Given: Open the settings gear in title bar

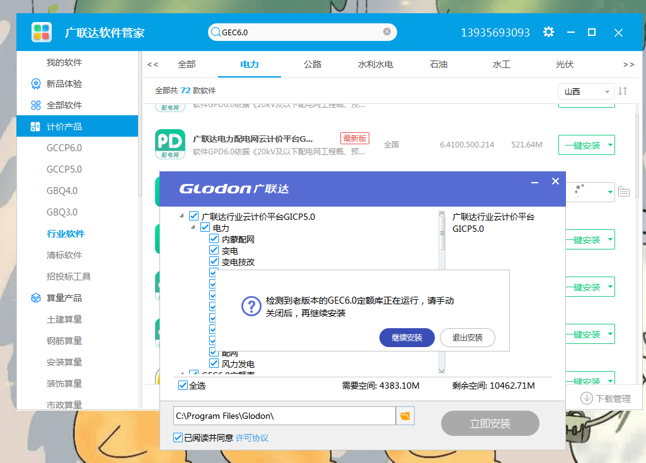Looking at the screenshot, I should point(548,32).
